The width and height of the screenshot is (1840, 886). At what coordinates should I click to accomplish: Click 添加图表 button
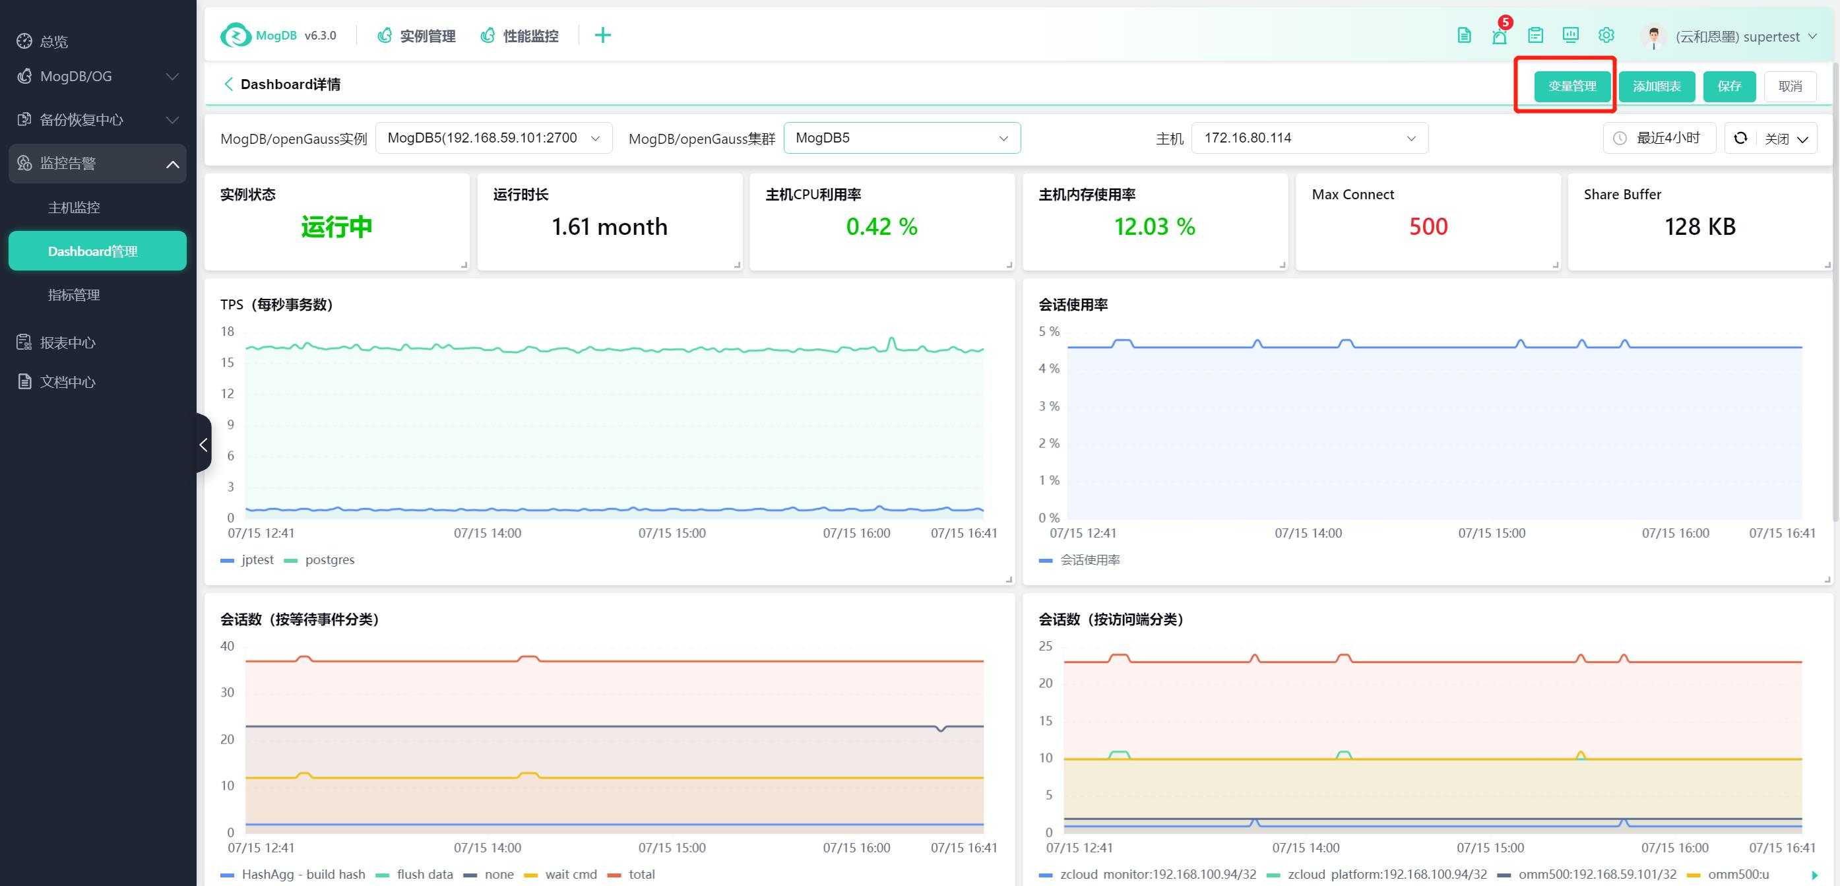(1657, 86)
